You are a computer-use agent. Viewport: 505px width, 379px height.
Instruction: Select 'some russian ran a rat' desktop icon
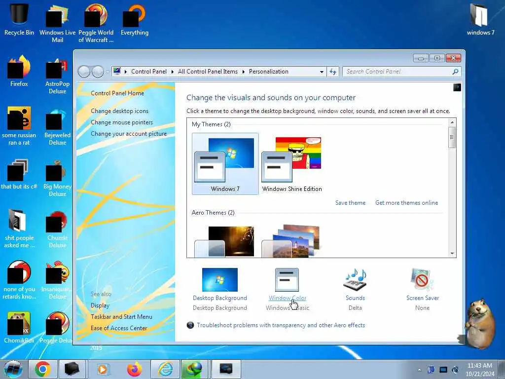[x=19, y=126]
